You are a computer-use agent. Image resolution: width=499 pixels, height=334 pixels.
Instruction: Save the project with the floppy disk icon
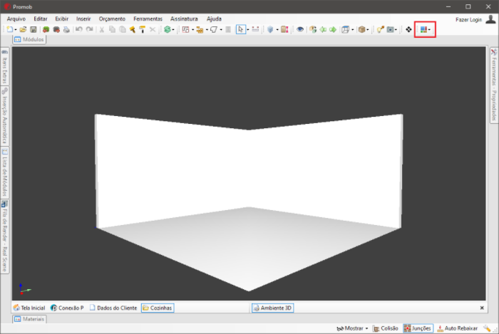pyautogui.click(x=33, y=30)
